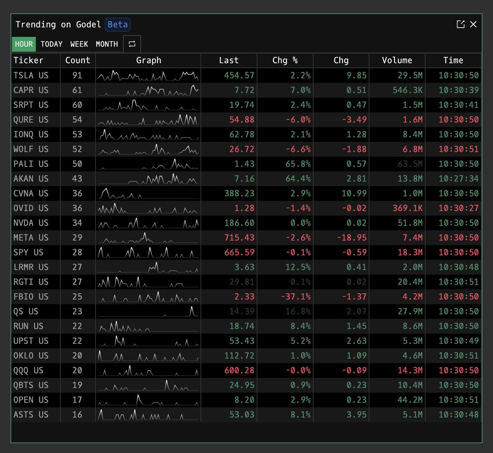Click the ASTS US sparkline graph
The image size is (493, 453).
148,415
